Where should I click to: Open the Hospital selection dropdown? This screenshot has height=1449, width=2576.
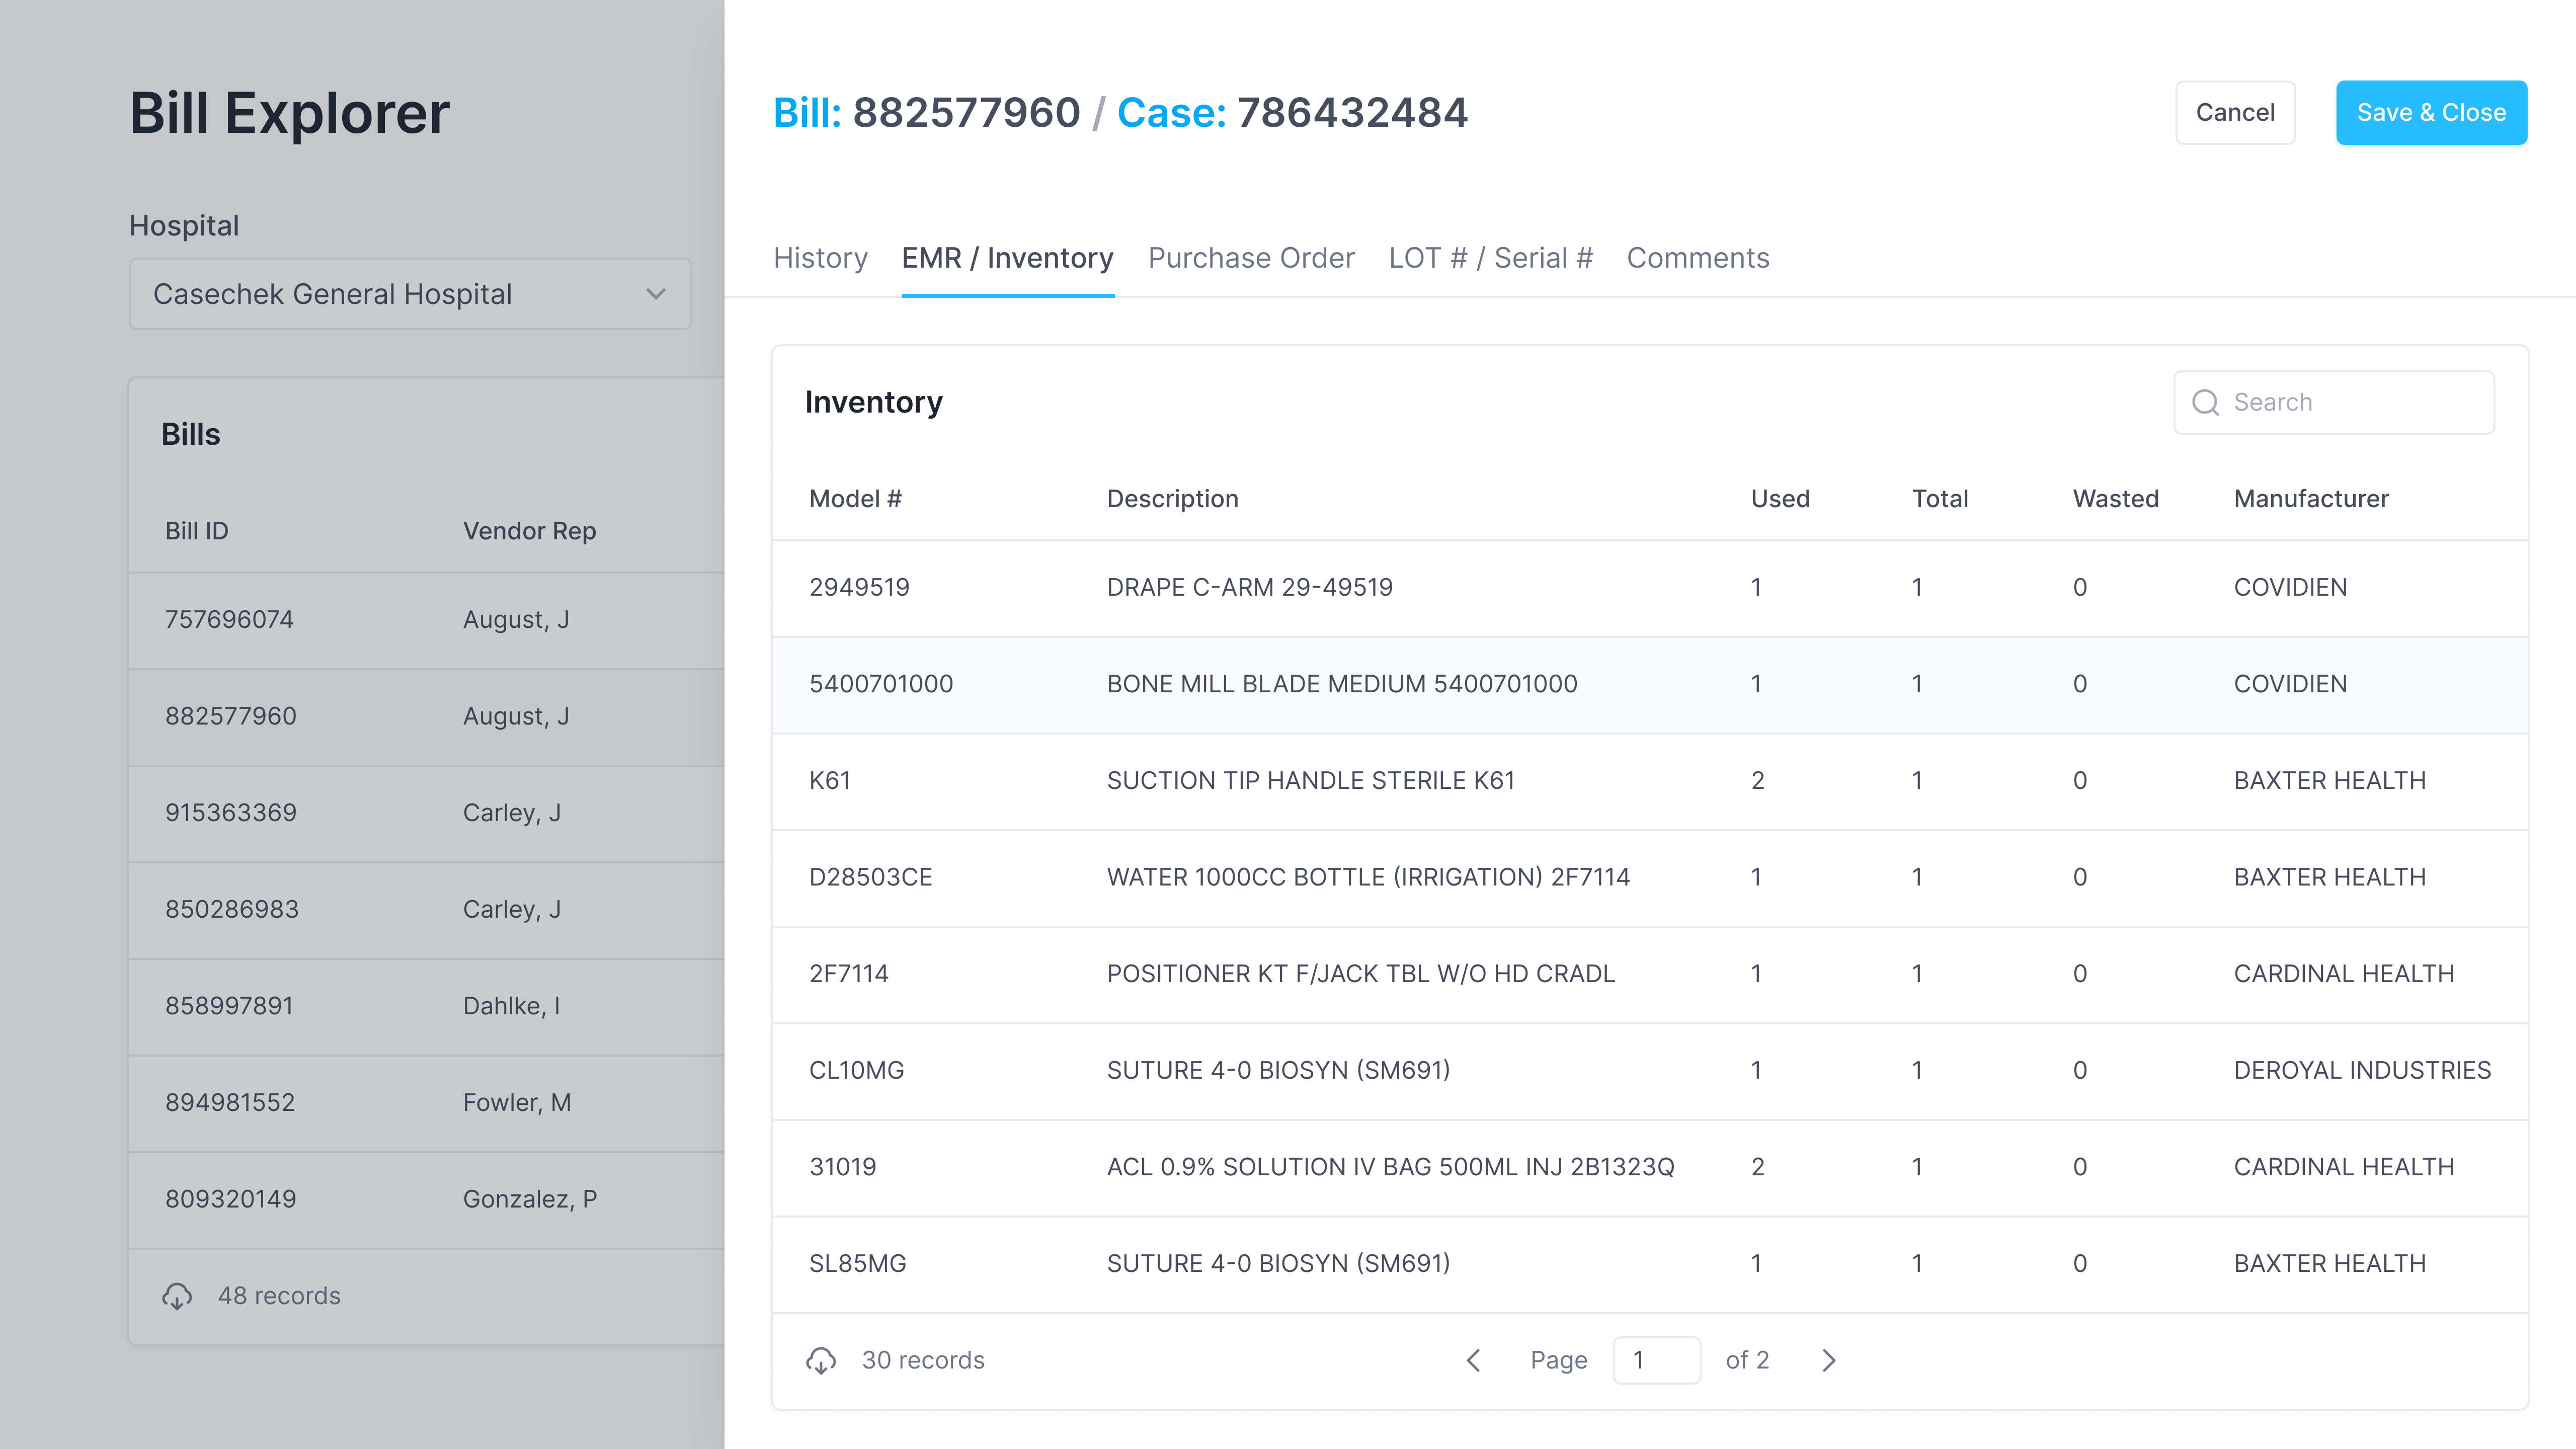(x=410, y=293)
